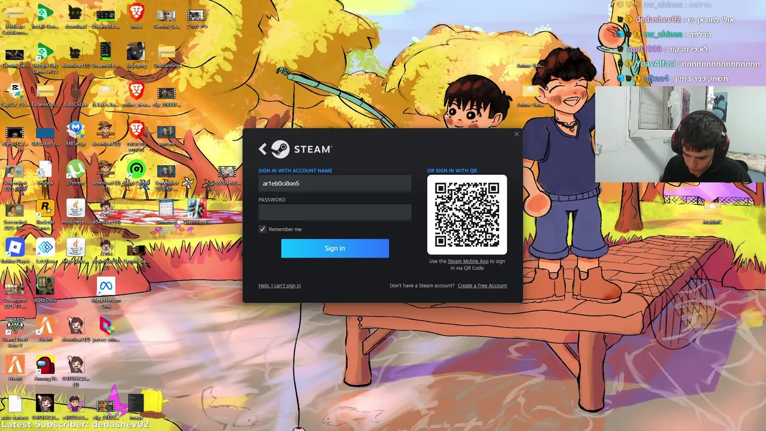Select the EscanorSol... folder
The width and height of the screenshot is (766, 431).
click(x=45, y=95)
